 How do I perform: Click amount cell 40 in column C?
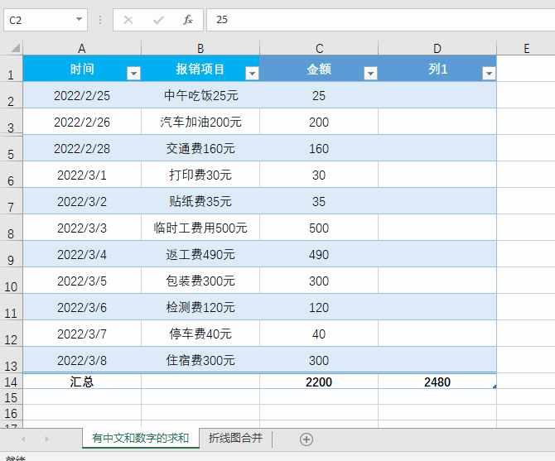(319, 334)
